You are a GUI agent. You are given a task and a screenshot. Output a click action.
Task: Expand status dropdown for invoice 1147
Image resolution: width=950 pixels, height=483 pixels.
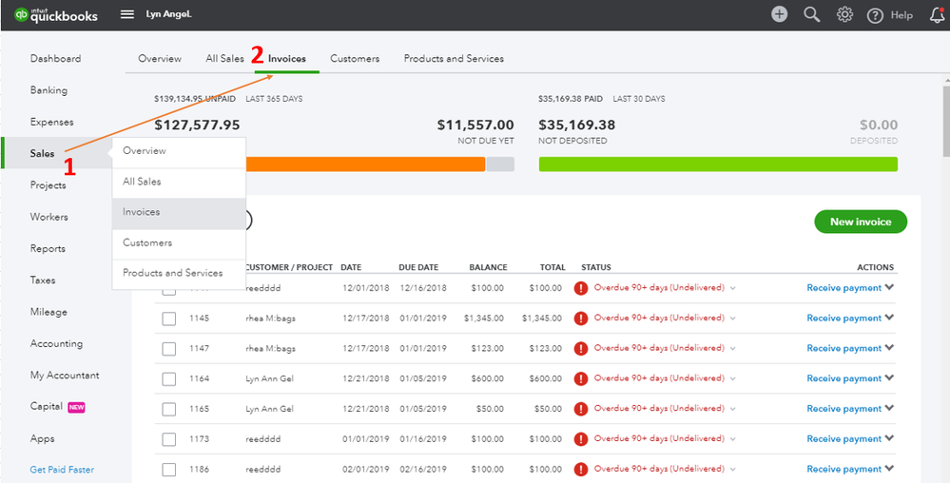coord(733,349)
